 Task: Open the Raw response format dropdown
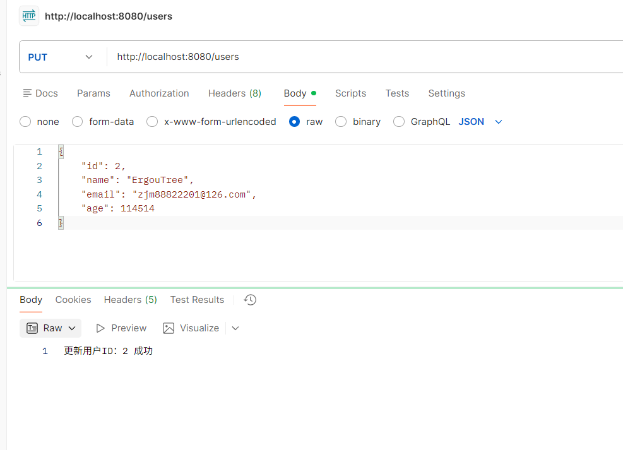50,328
